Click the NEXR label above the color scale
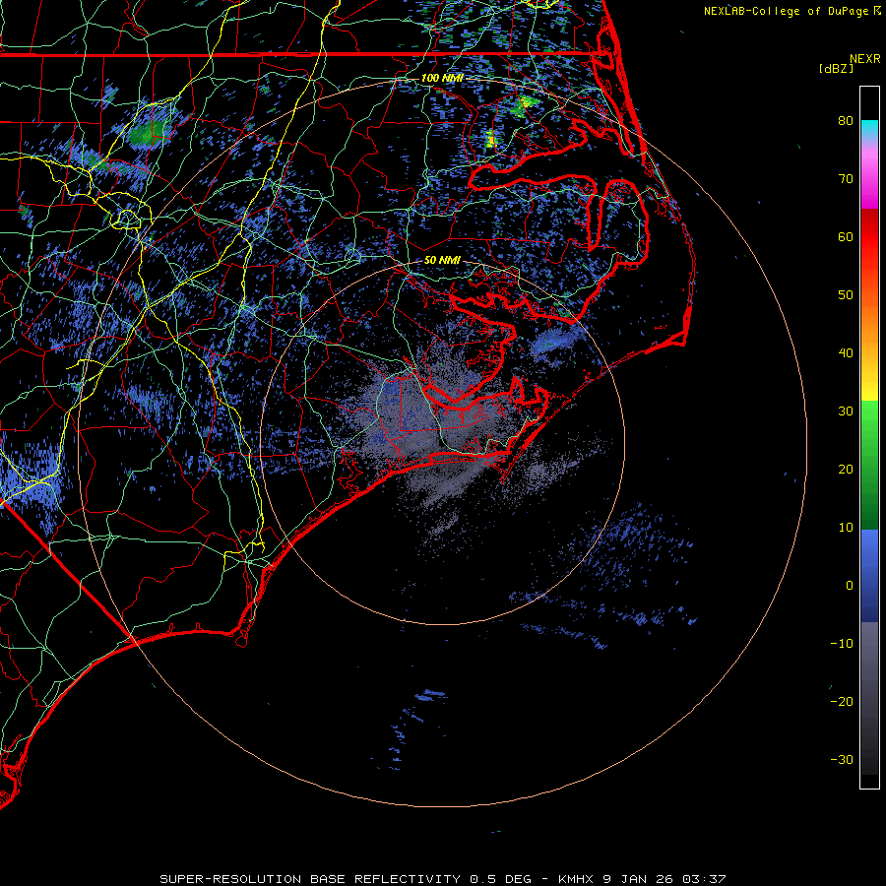The image size is (886, 886). point(865,59)
